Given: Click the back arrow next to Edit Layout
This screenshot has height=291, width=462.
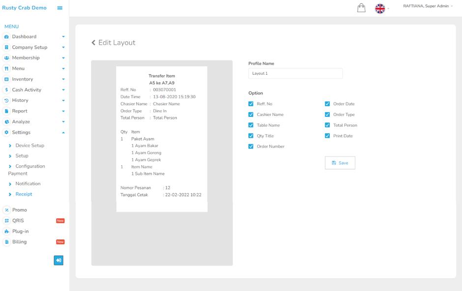Looking at the screenshot, I should [x=93, y=43].
